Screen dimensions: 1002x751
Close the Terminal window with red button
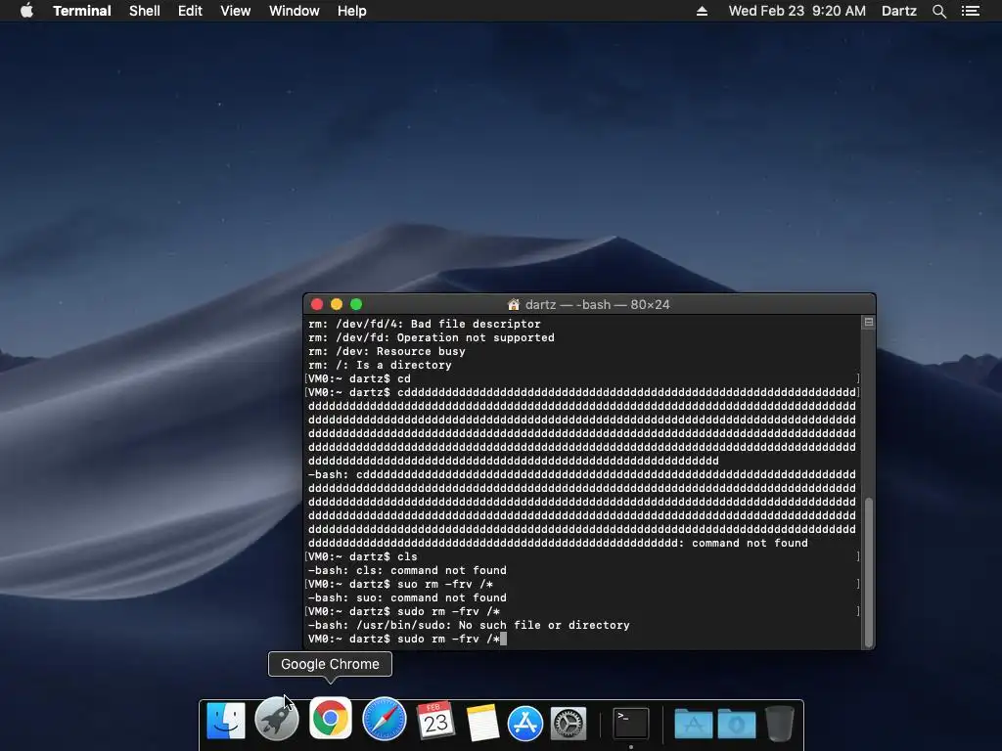[x=317, y=305]
